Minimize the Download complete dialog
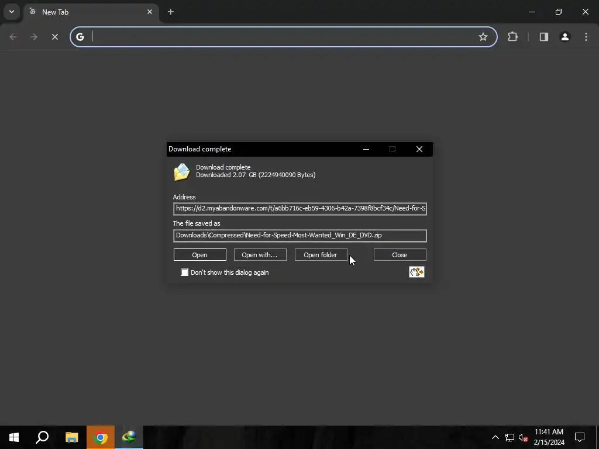 pos(366,149)
